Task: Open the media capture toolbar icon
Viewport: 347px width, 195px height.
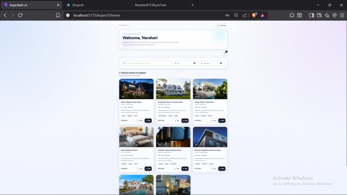Action: click(x=299, y=15)
